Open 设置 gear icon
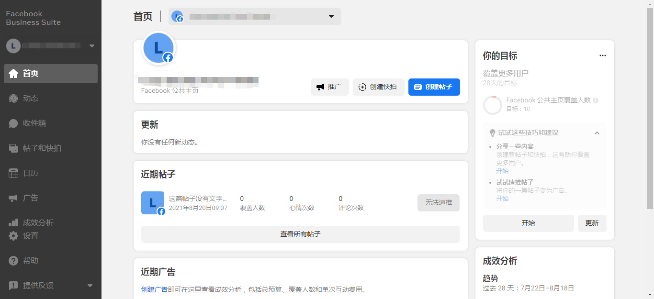This screenshot has height=299, width=654. (x=13, y=236)
